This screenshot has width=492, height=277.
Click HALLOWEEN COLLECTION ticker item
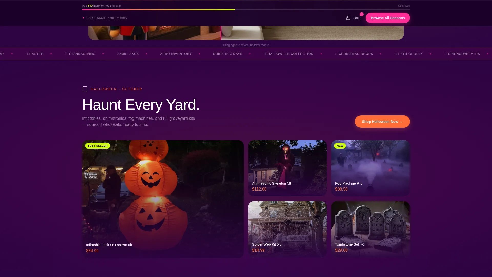click(289, 54)
